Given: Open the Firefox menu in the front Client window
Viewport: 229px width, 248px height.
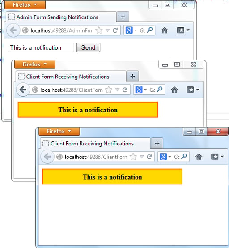Looking at the screenshot, I should click(x=59, y=131).
